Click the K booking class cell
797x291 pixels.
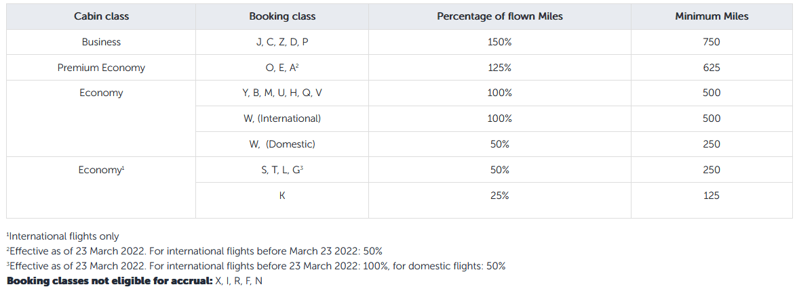[x=282, y=196]
